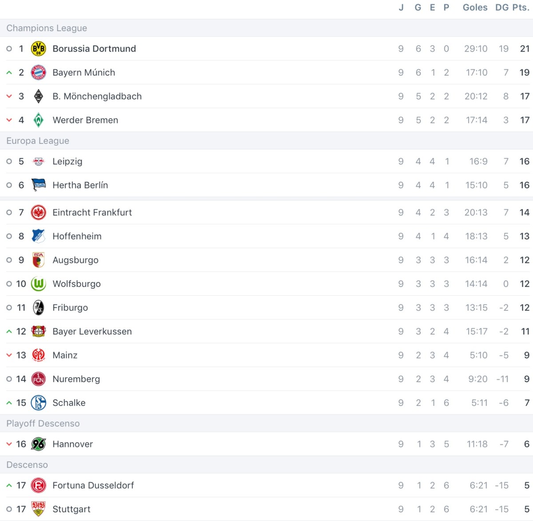533x521 pixels.
Task: Select the Eintracht Frankfurt eagle crest
Action: pos(39,212)
